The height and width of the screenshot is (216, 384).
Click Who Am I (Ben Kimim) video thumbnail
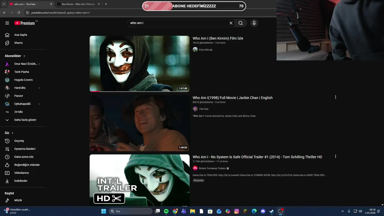[139, 64]
